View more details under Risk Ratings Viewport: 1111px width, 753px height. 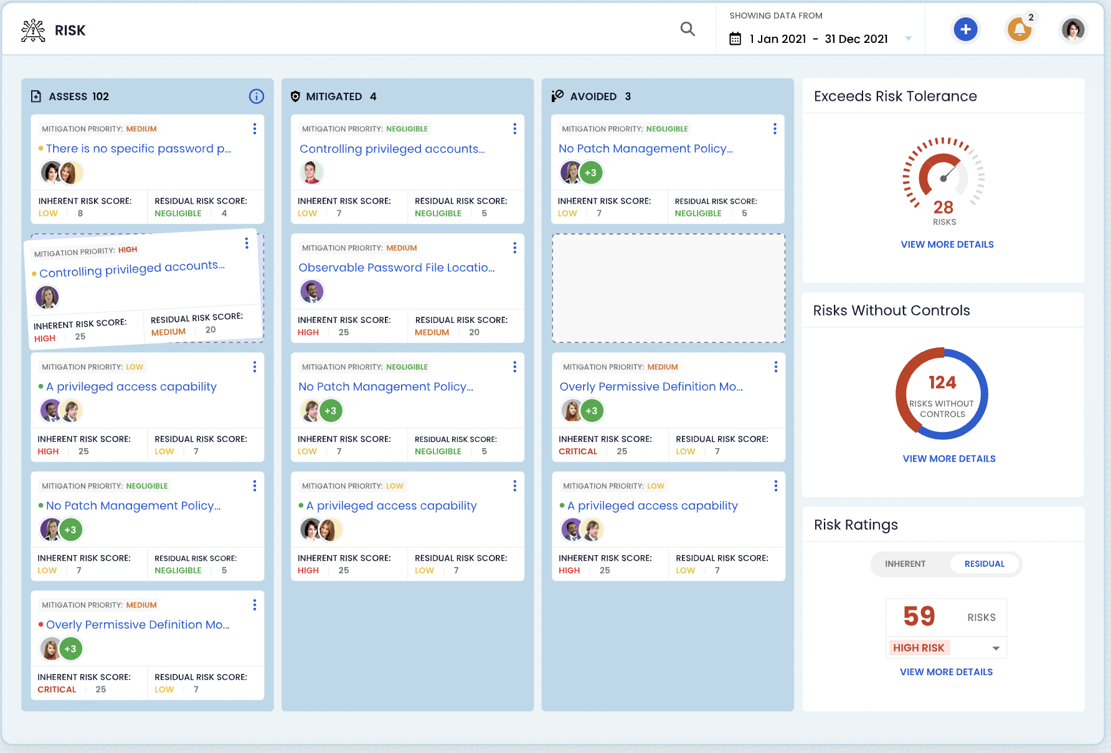946,672
